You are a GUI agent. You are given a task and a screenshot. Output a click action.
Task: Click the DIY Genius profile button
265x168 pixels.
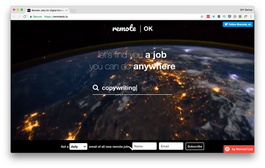(246, 10)
